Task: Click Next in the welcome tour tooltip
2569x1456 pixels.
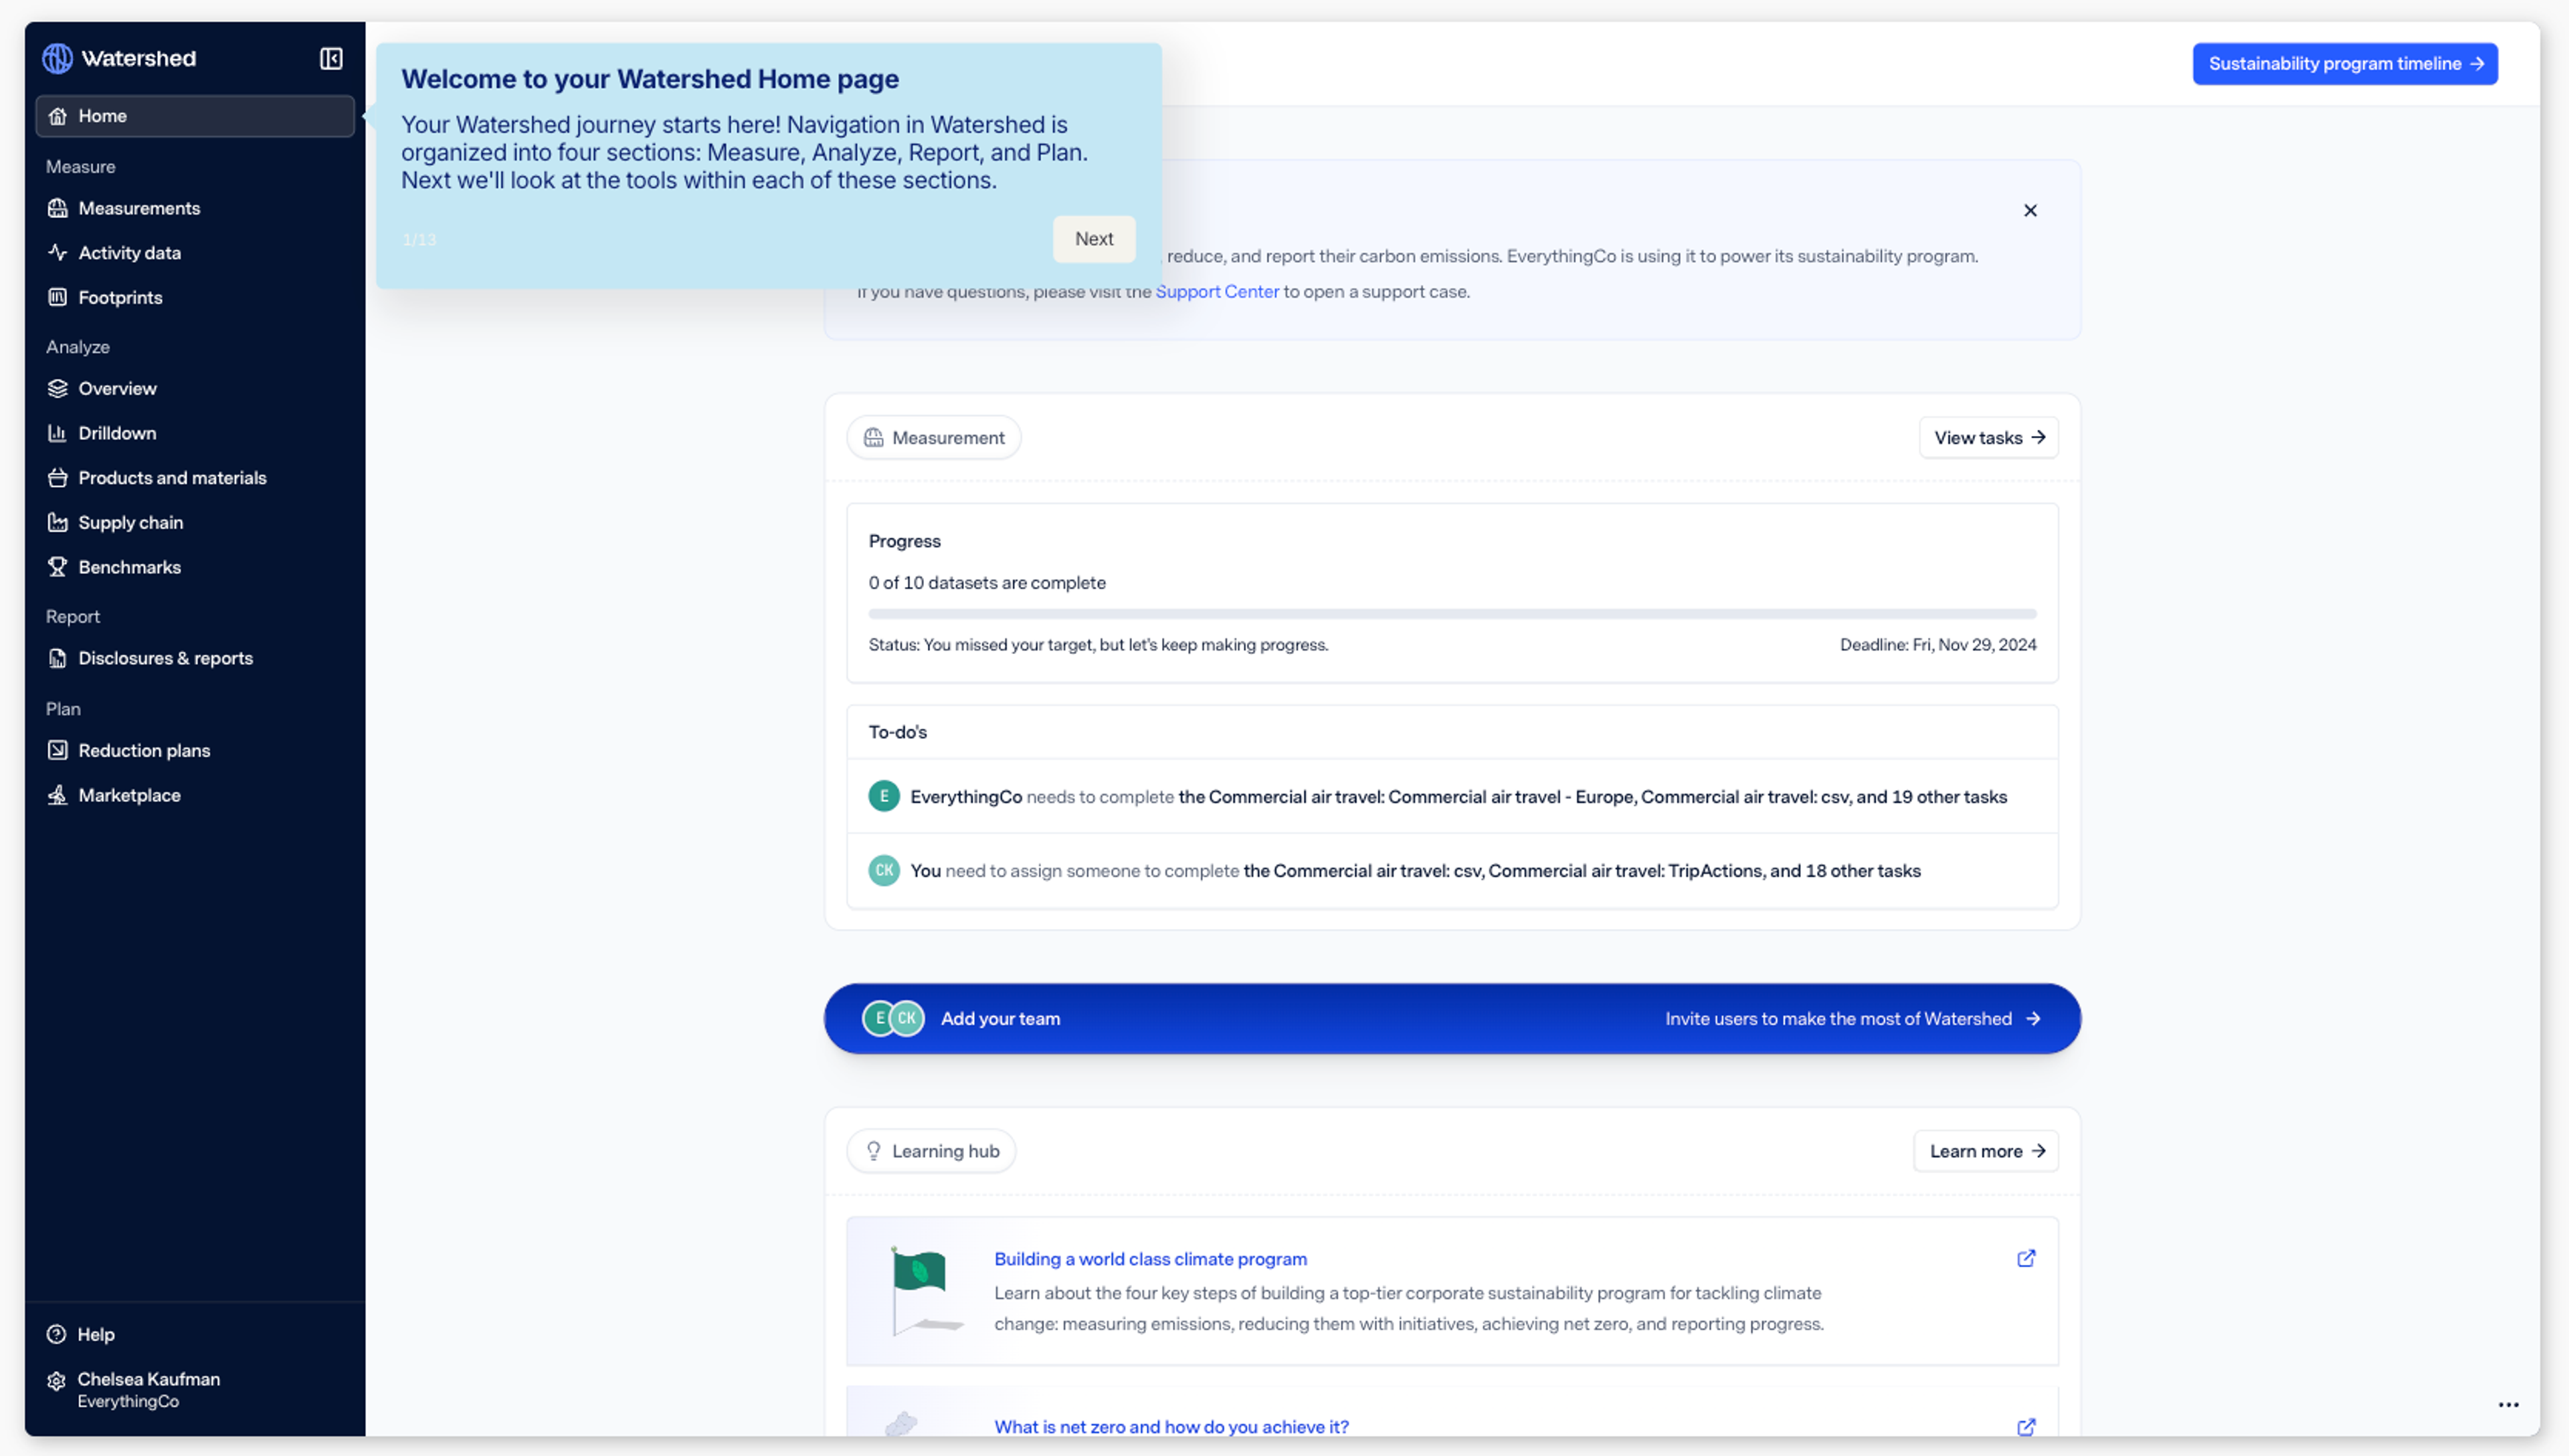Action: click(1093, 239)
